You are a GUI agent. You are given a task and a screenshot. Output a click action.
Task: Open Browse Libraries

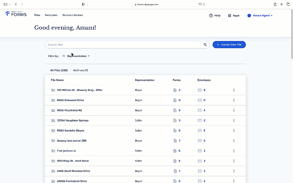click(x=73, y=15)
